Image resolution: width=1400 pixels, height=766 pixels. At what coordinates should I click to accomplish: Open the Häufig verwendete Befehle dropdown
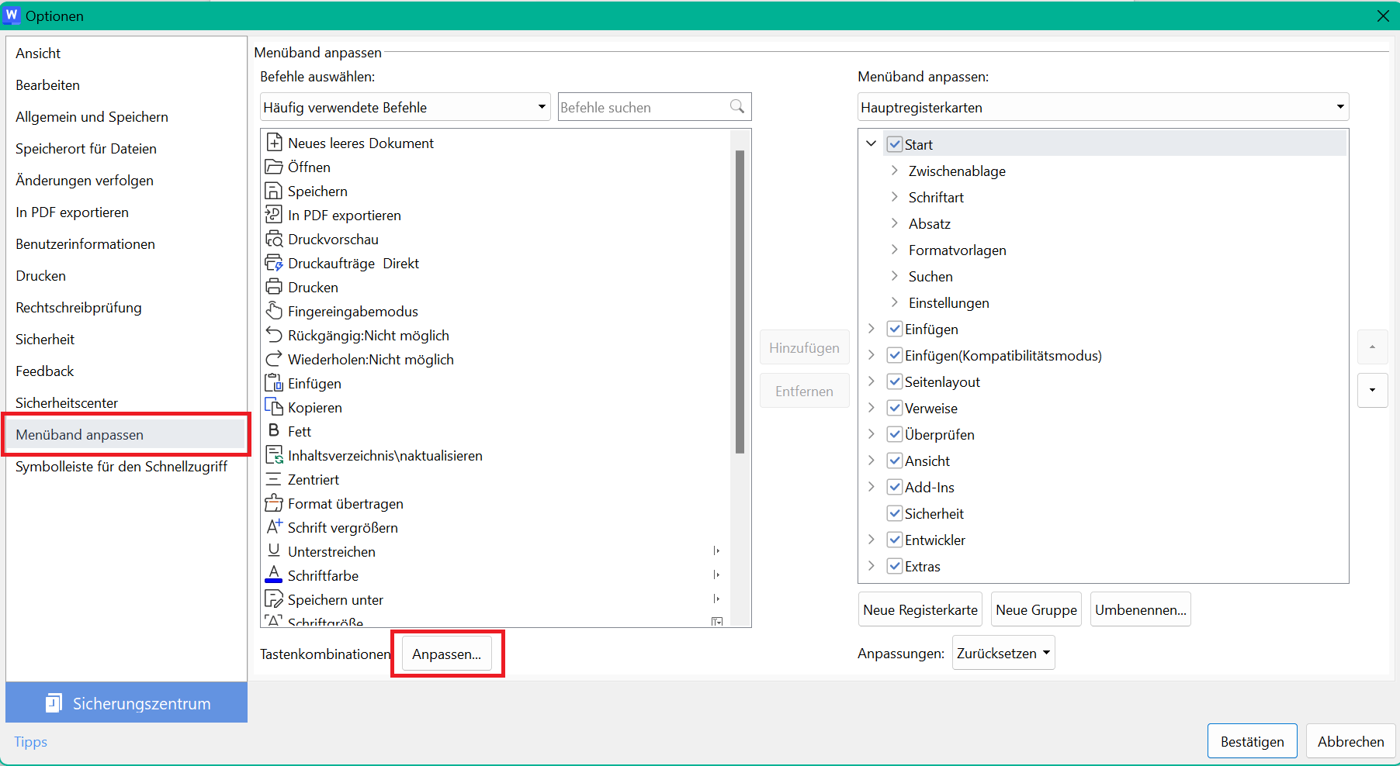[405, 107]
